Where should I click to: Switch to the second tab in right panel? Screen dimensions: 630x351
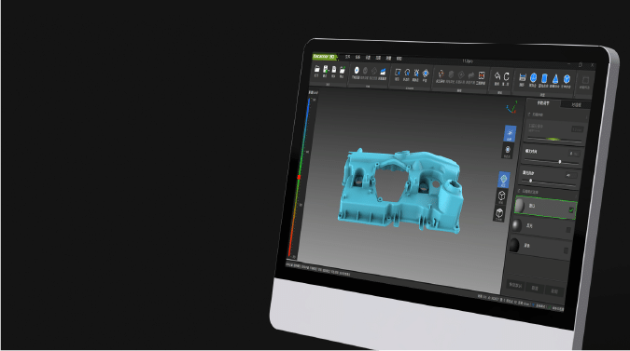(x=576, y=105)
